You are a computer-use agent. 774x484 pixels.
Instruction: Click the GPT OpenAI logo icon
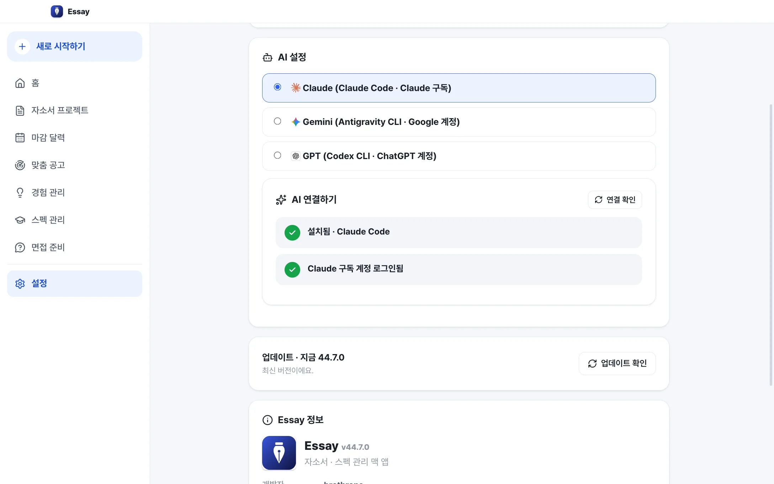(296, 156)
